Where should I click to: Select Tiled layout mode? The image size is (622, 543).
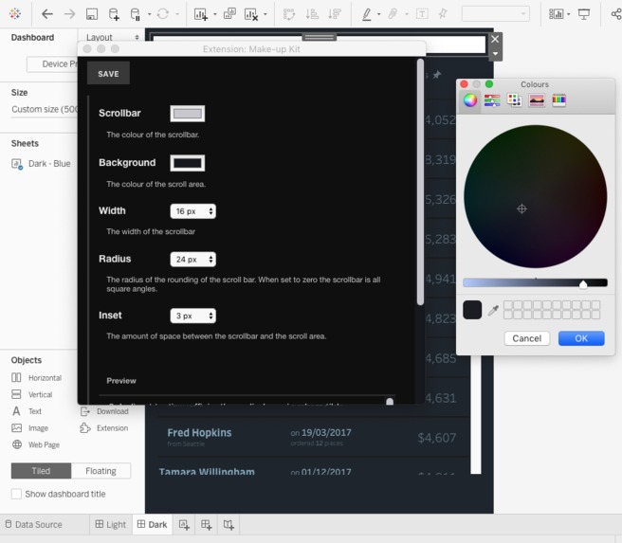coord(42,471)
